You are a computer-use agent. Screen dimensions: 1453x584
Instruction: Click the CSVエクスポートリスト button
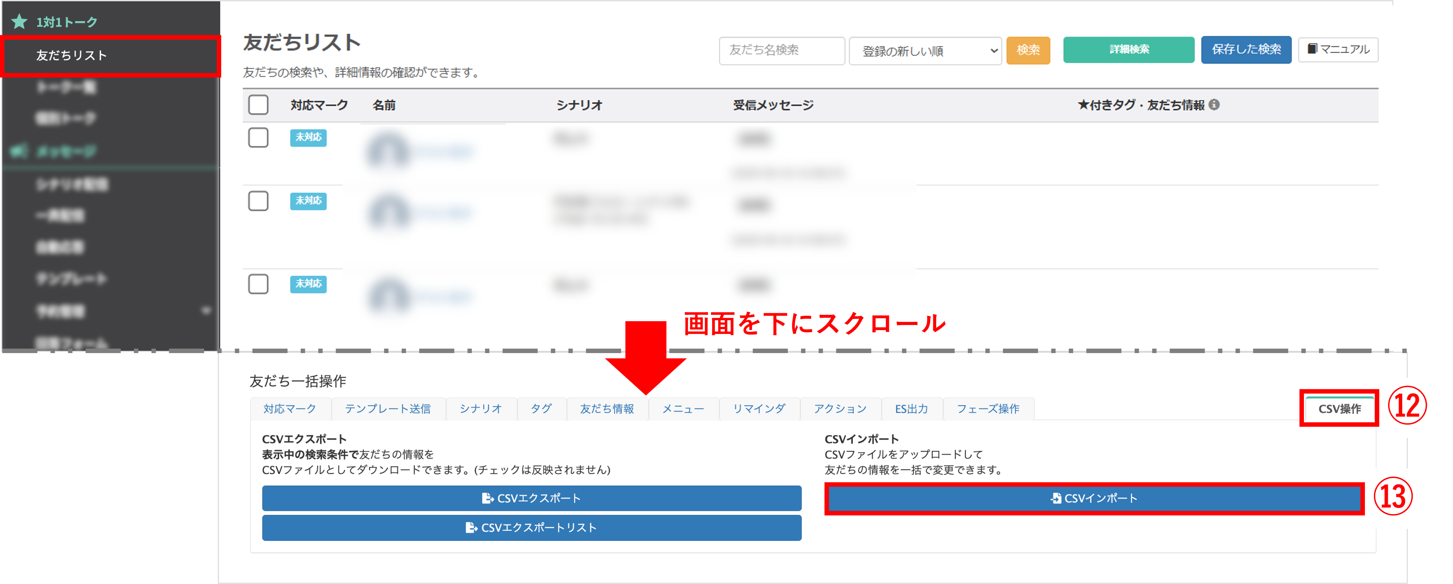(531, 528)
